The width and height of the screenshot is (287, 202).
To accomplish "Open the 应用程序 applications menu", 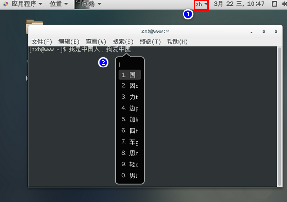I will coord(27,4).
